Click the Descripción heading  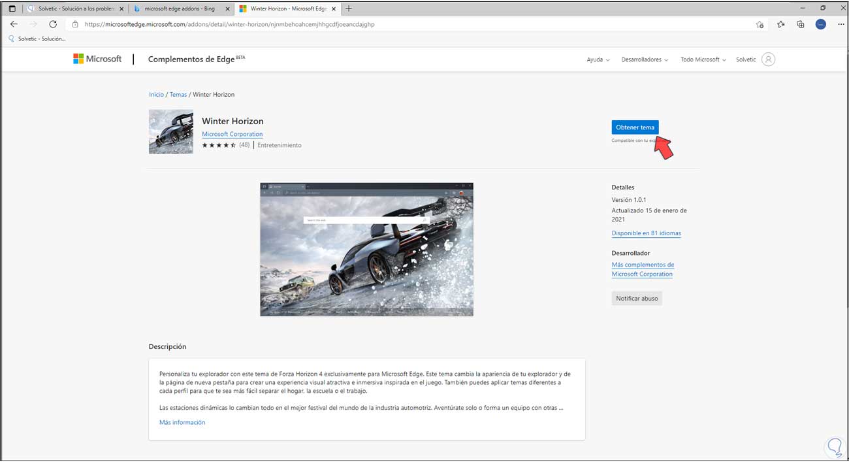pyautogui.click(x=167, y=346)
